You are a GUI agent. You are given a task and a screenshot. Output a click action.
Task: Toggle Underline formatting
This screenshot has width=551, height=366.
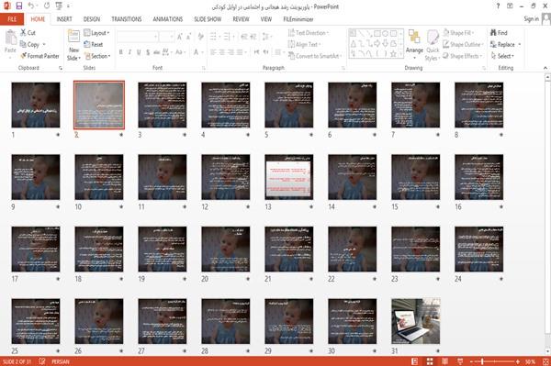tap(139, 52)
